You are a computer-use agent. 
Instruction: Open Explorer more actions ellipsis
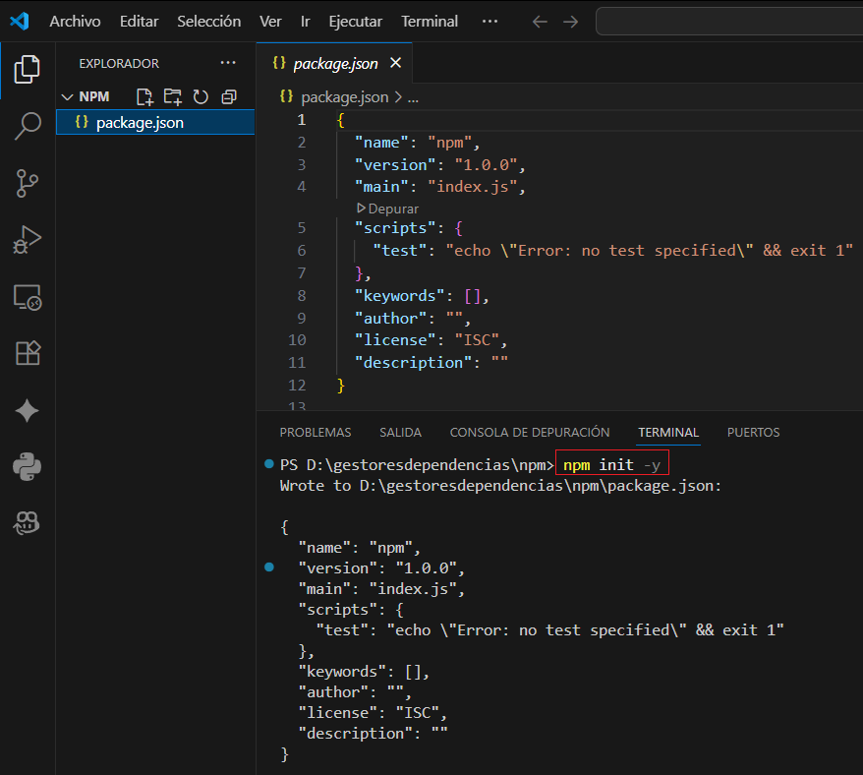click(228, 63)
